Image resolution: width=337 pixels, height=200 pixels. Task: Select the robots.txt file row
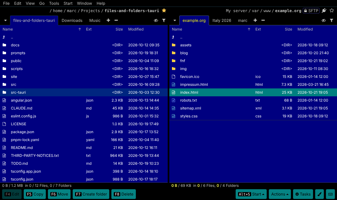pyautogui.click(x=253, y=100)
